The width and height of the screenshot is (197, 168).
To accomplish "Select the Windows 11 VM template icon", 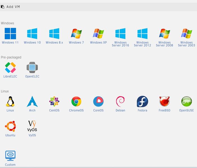I will point(10,34).
